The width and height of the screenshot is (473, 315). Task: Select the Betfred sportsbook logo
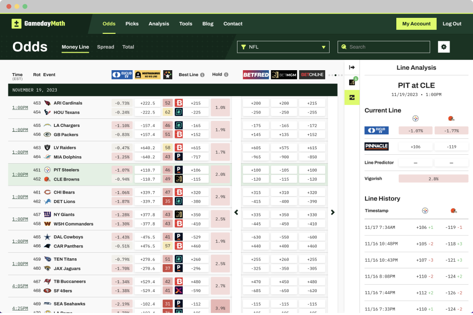255,75
